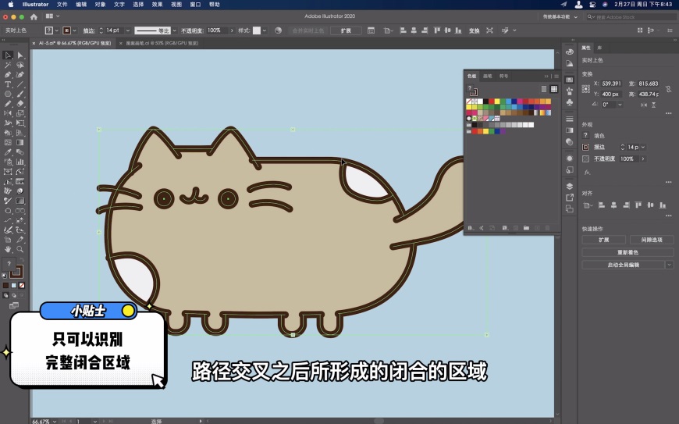
Task: Toggle reference point grid in Transform section
Action: 586,89
